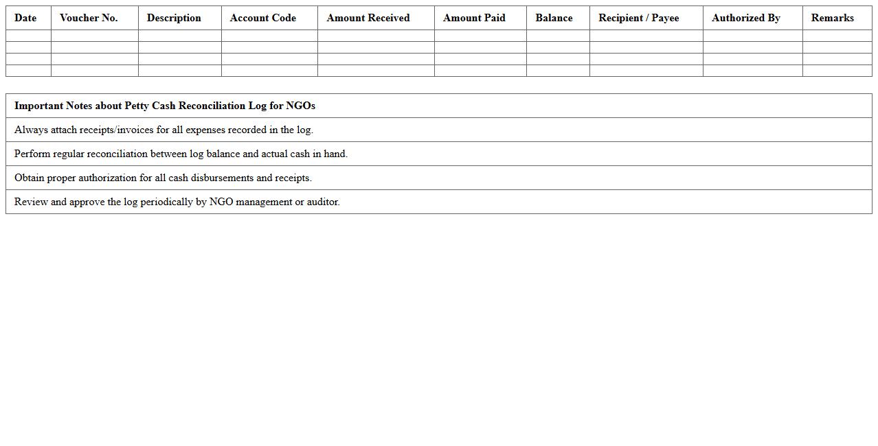Click the Amount Received column header
This screenshot has width=878, height=446.
click(x=368, y=18)
